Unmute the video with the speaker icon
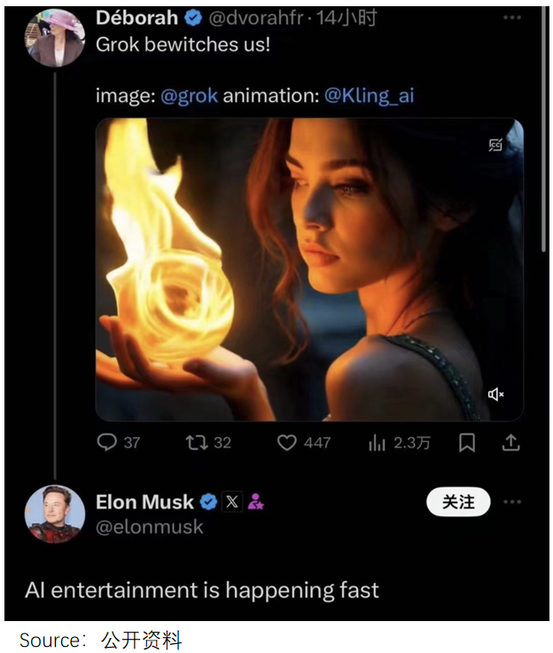The image size is (553, 653). 496,394
